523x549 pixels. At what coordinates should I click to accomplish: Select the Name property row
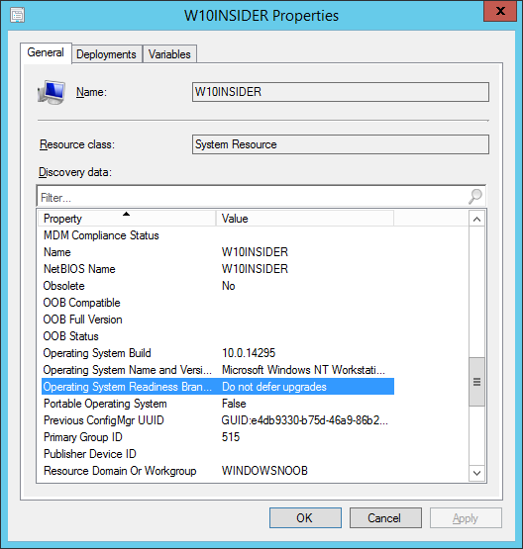[x=218, y=252]
